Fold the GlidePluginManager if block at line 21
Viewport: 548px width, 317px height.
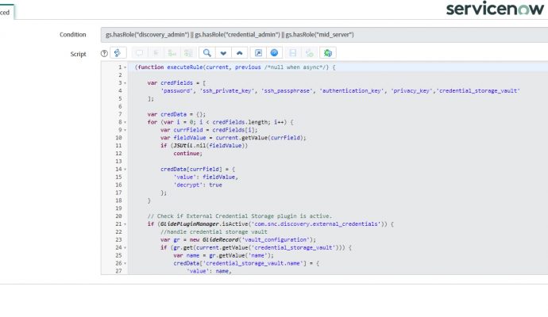pyautogui.click(x=125, y=223)
